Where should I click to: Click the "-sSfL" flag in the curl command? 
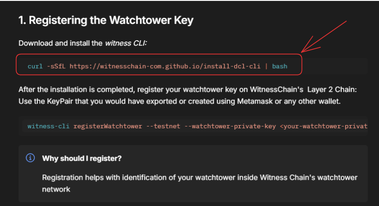pyautogui.click(x=56, y=66)
